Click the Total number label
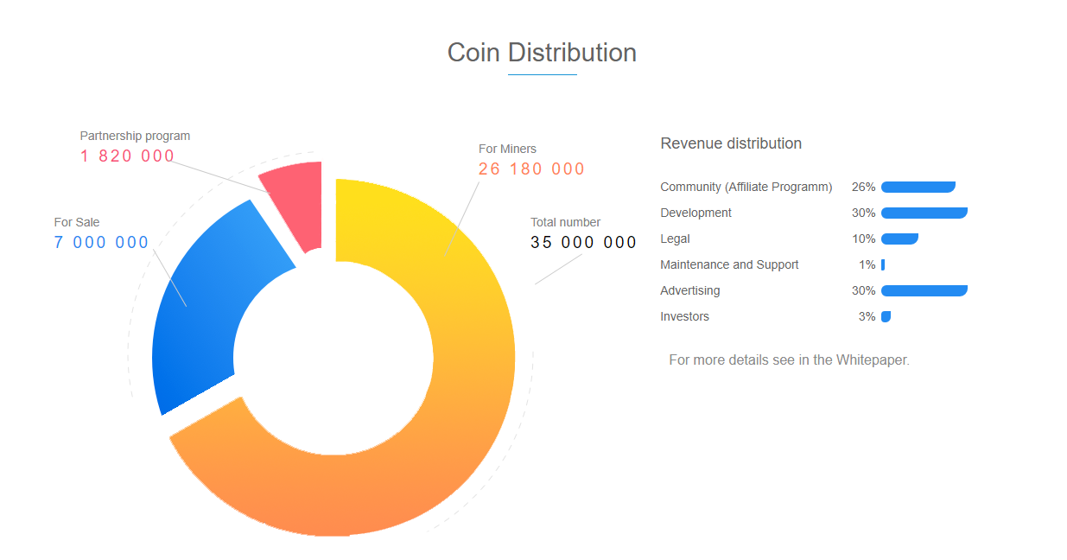This screenshot has height=560, width=1067. [x=565, y=222]
